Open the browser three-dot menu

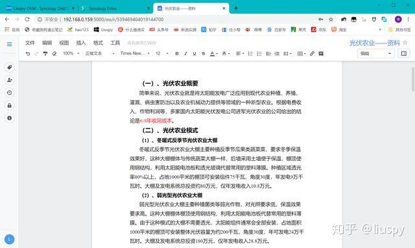click(409, 19)
